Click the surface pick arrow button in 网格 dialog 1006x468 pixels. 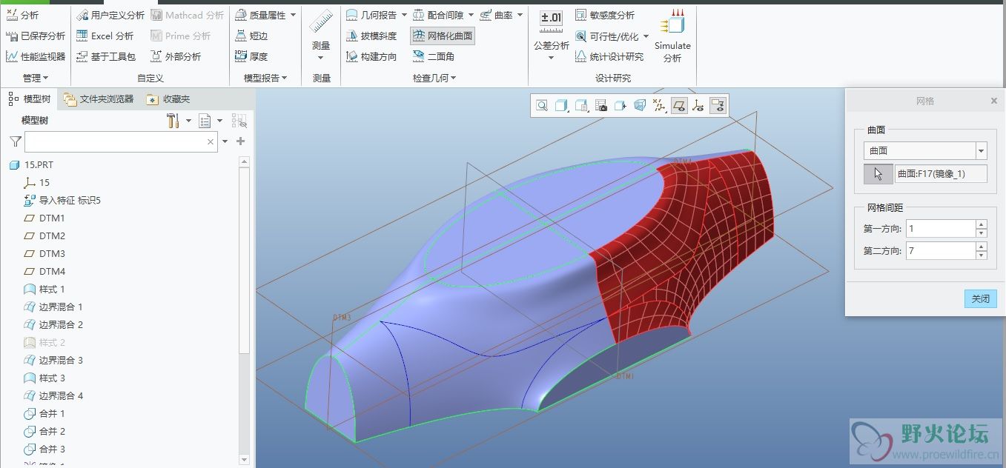pyautogui.click(x=878, y=174)
